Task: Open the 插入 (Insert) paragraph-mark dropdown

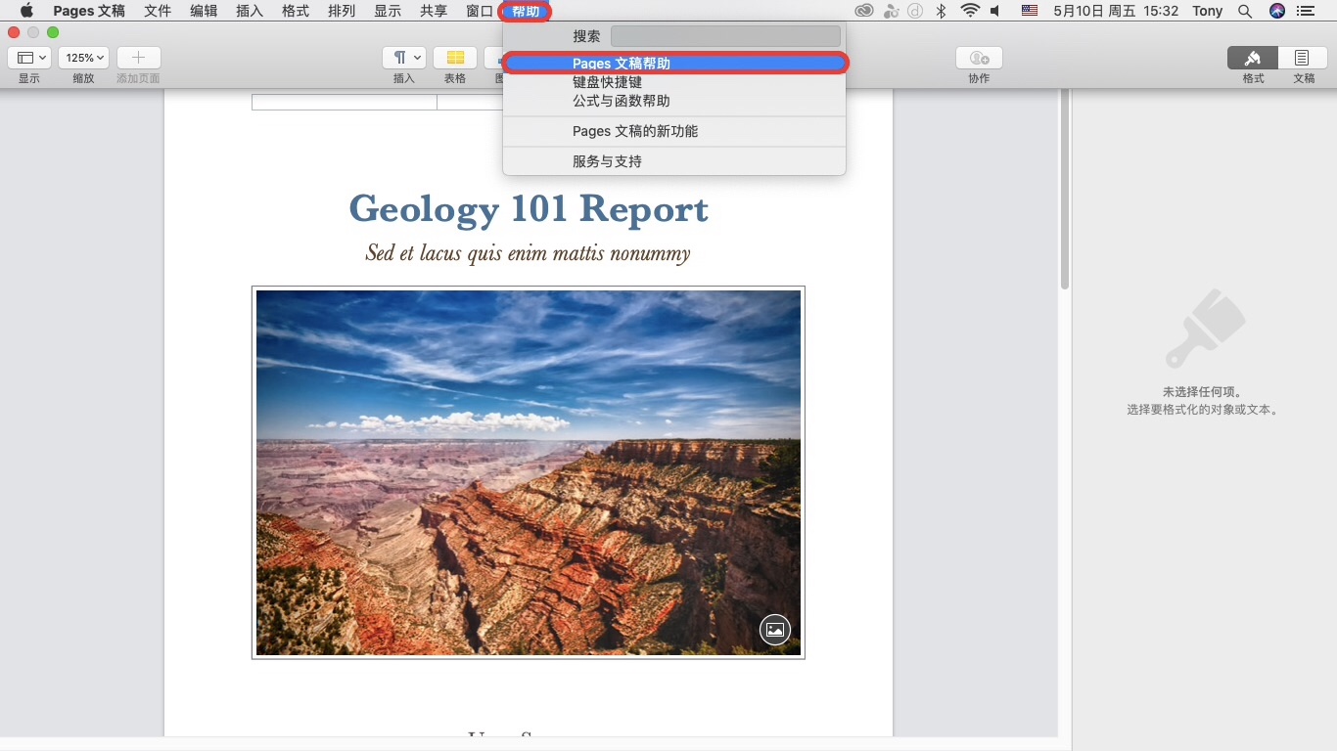Action: point(403,58)
